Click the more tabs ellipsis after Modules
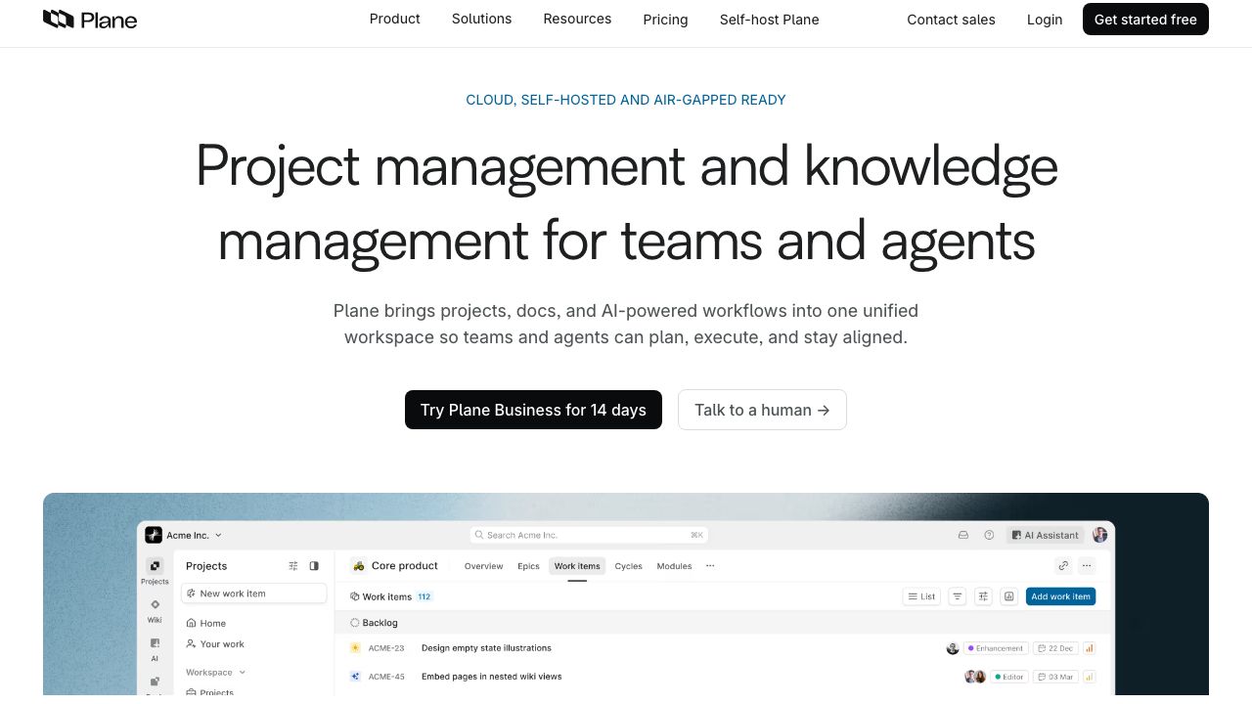1252x704 pixels. tap(710, 566)
